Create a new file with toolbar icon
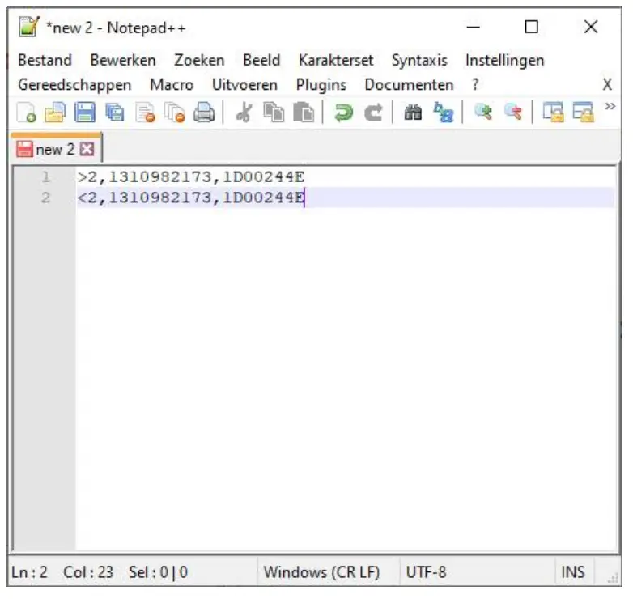 pos(26,113)
